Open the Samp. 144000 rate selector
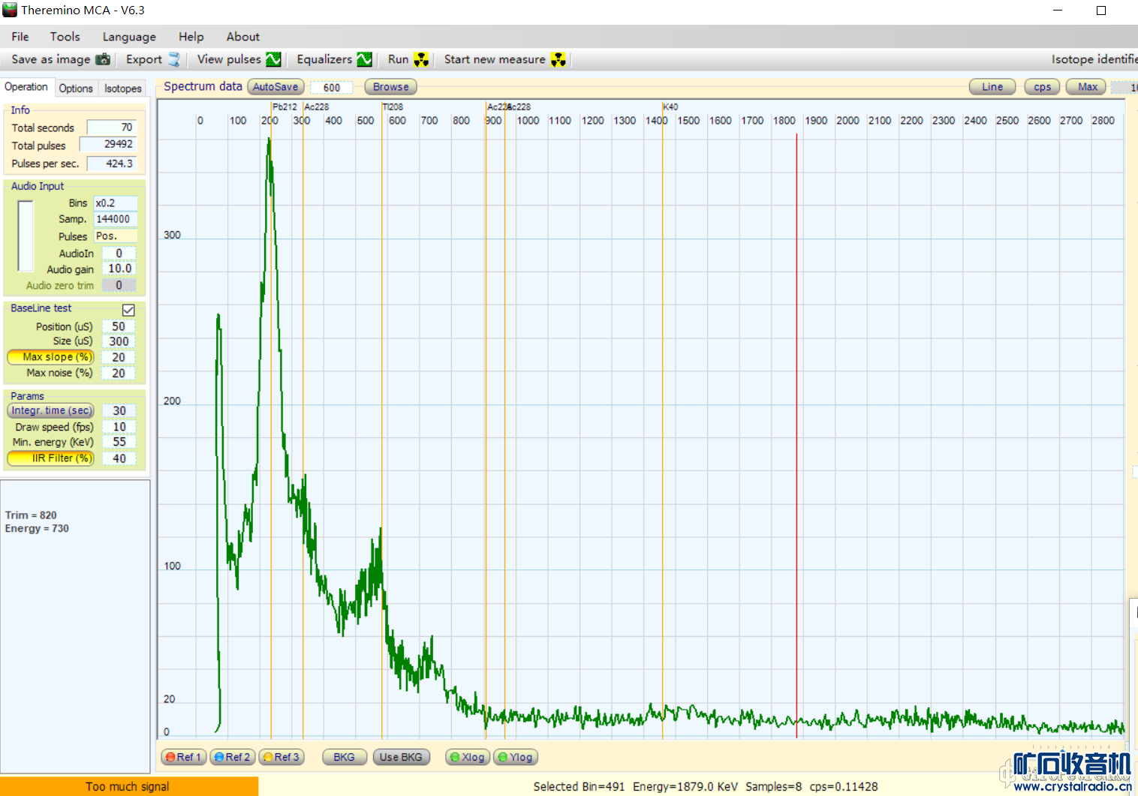Viewport: 1138px width, 796px height. coord(115,219)
